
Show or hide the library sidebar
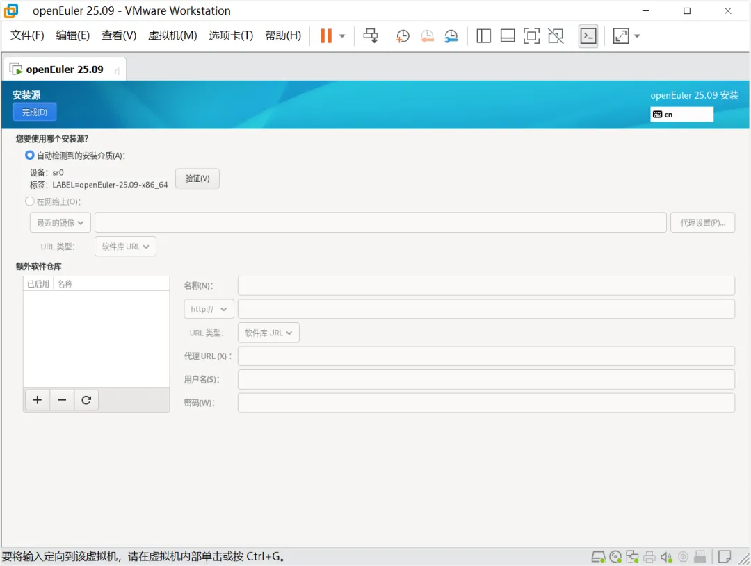pyautogui.click(x=484, y=36)
